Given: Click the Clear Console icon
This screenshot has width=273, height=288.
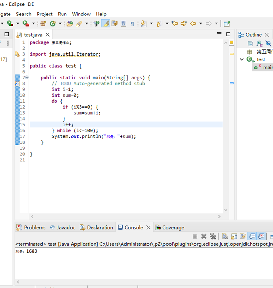Looking at the screenshot, I should coord(225,236).
